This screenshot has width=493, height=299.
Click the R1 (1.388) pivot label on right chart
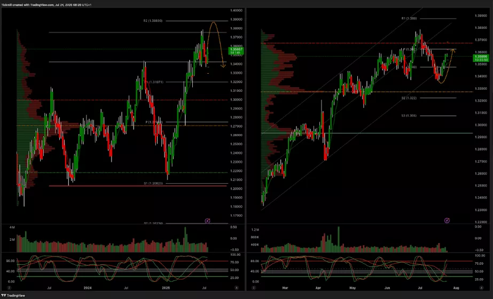coord(409,18)
